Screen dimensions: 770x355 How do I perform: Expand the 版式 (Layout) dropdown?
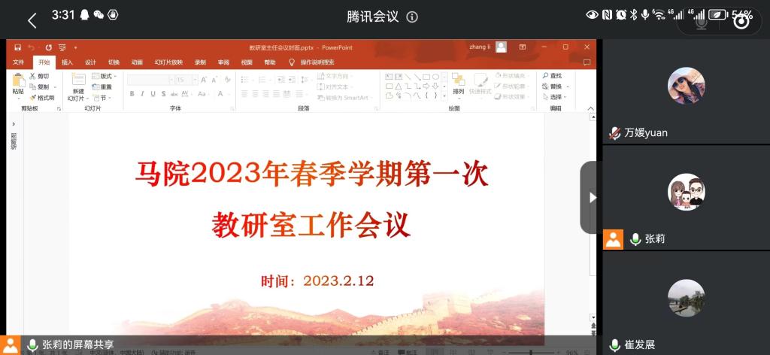click(105, 77)
